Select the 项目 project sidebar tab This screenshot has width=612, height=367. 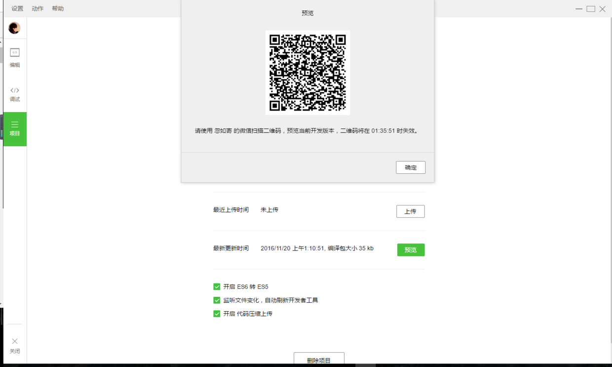click(15, 129)
